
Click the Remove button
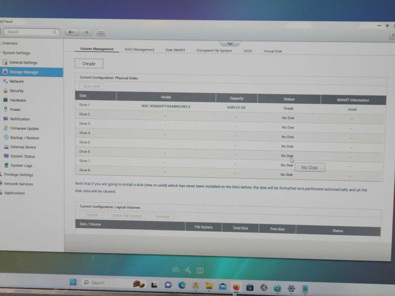pos(162,217)
